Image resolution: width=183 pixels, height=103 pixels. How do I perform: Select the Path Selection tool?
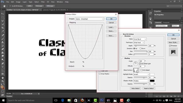[x=3, y=71]
